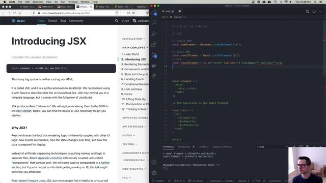This screenshot has width=326, height=183.
Task: Follow the 'next section' link
Action: click(x=24, y=111)
